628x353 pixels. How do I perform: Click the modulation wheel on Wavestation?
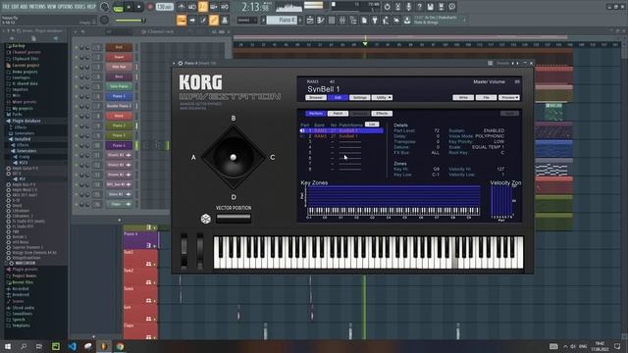[x=199, y=250]
